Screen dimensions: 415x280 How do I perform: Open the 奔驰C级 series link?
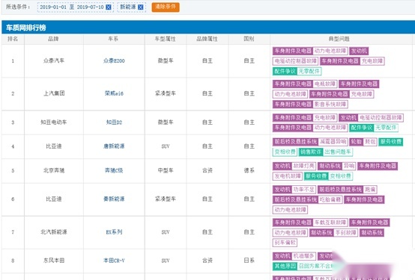[x=114, y=170]
